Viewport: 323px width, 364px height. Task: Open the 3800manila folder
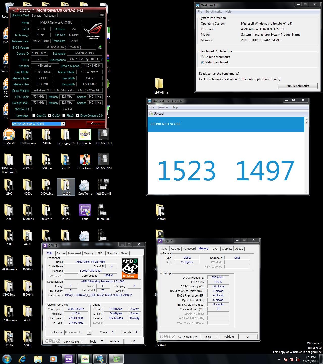click(x=28, y=137)
